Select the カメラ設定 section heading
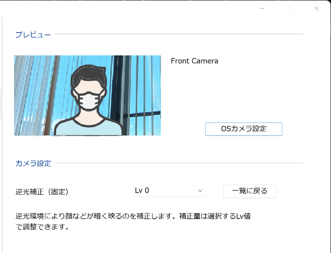 coord(33,163)
